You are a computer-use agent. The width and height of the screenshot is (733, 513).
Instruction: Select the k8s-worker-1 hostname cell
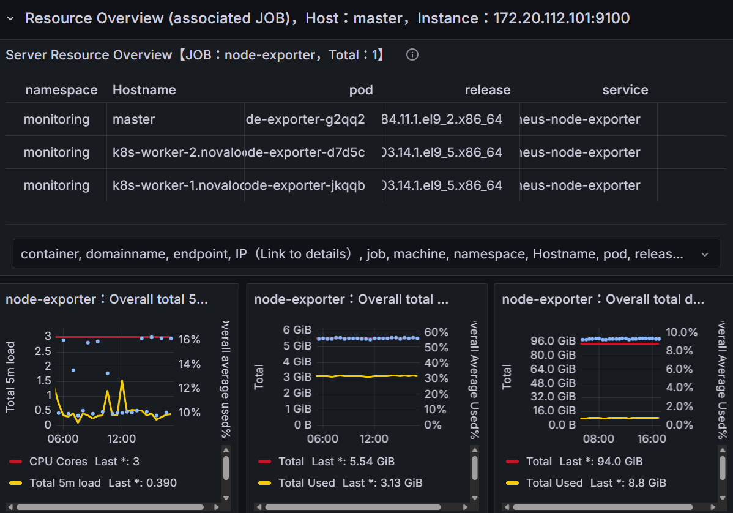pos(176,185)
